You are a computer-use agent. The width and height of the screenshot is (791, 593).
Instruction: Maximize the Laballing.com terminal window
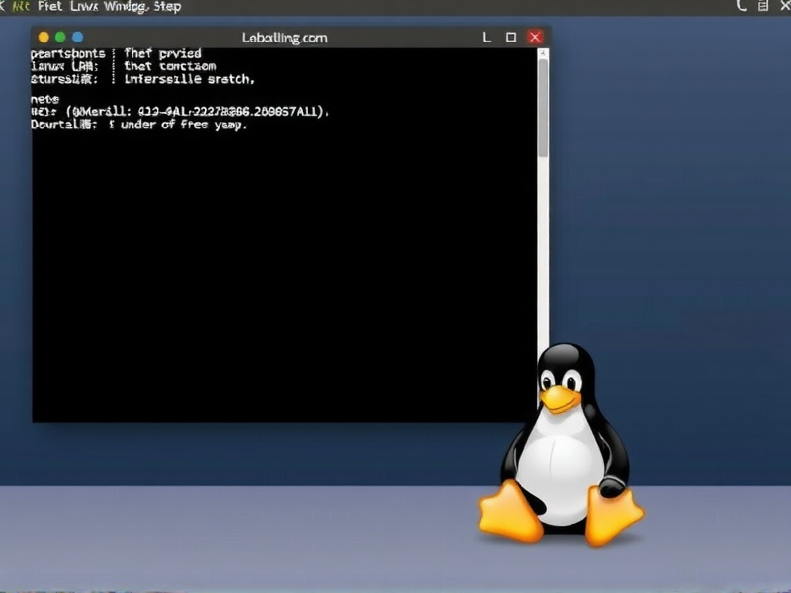pos(510,37)
